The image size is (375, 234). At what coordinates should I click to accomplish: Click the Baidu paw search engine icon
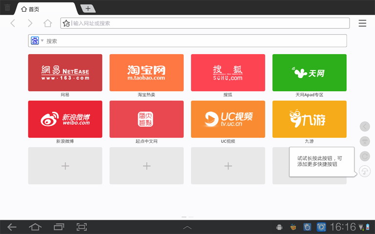point(35,40)
